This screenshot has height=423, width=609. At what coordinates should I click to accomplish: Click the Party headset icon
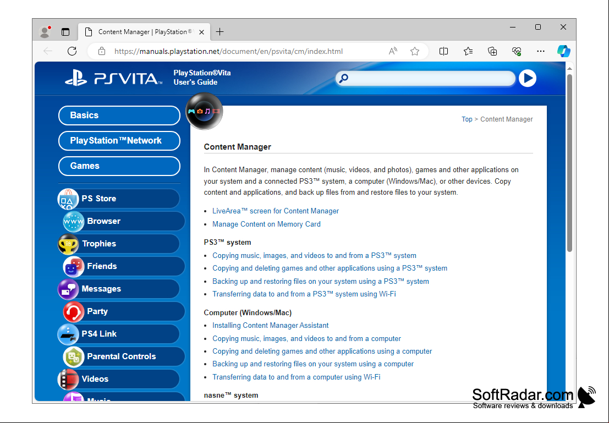click(73, 311)
